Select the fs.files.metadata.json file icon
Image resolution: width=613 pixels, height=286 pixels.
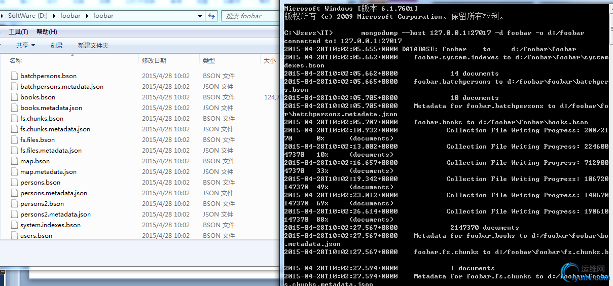(x=14, y=150)
